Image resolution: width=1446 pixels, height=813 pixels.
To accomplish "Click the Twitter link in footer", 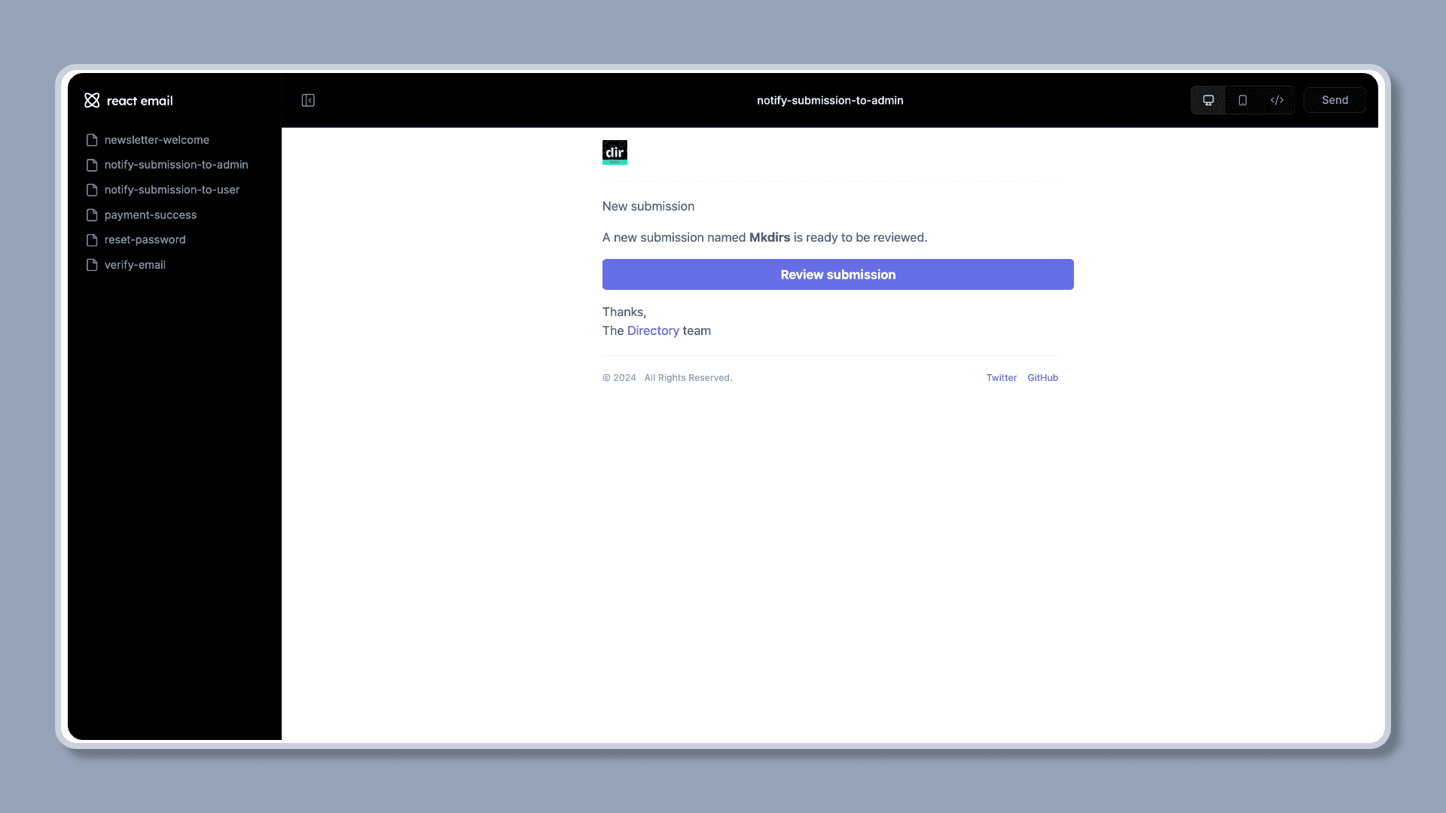I will [x=1001, y=377].
